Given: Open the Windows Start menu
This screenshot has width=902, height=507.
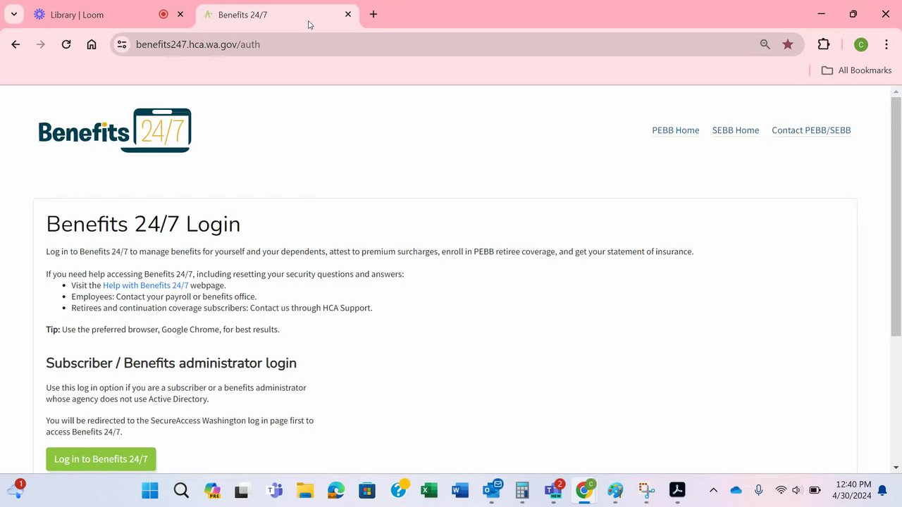Looking at the screenshot, I should (150, 490).
